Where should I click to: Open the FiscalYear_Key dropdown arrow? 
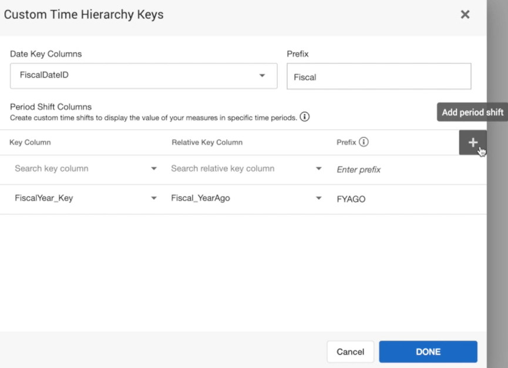(154, 198)
